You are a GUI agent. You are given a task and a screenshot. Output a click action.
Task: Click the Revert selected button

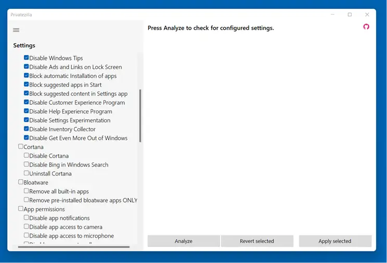click(x=257, y=241)
